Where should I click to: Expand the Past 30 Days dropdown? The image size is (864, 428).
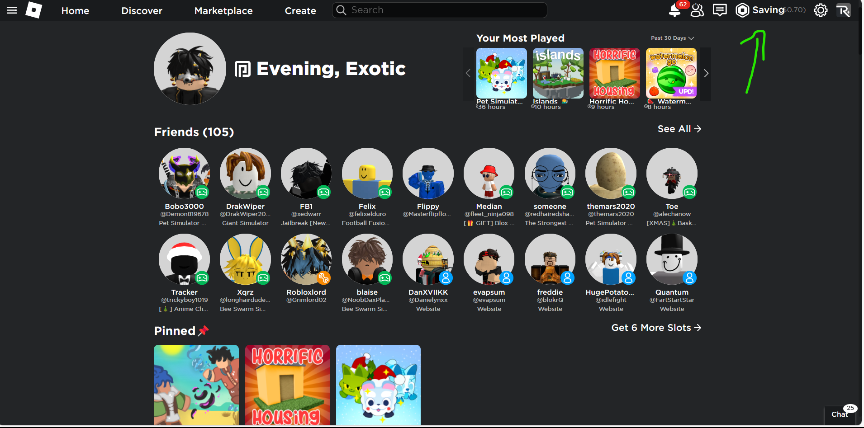[x=672, y=38]
